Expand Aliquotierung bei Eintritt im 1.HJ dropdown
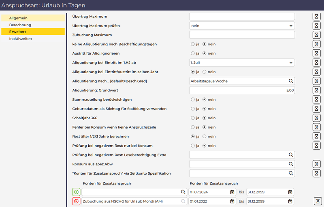Viewport: 324px width, 207px height. (242, 63)
